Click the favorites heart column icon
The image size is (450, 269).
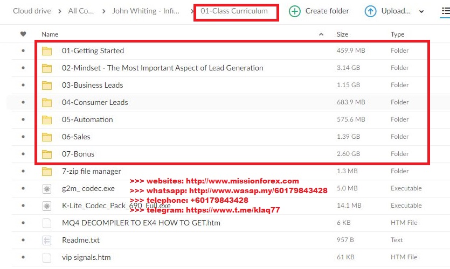[x=23, y=34]
